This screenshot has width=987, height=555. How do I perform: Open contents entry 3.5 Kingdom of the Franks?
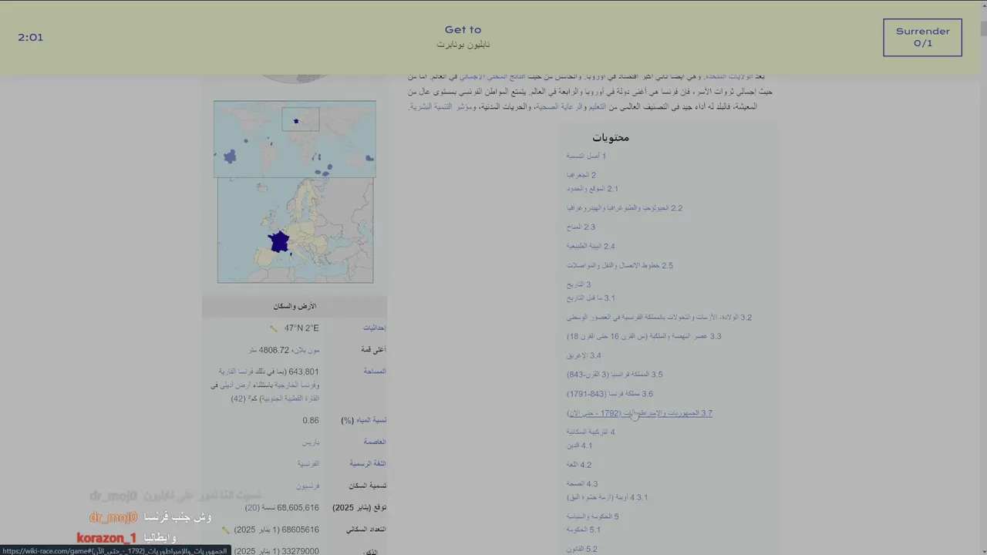pos(615,375)
